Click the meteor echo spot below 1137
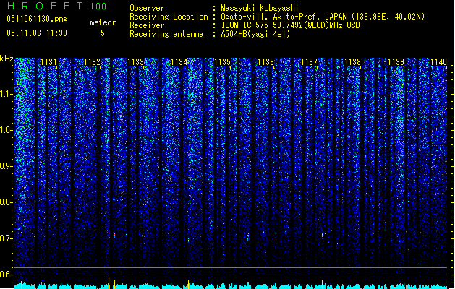455x289 pixels. pos(323,234)
